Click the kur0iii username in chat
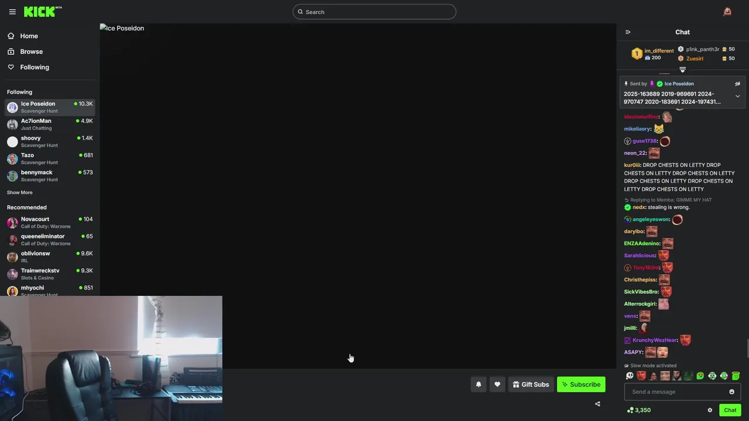 tap(633, 165)
